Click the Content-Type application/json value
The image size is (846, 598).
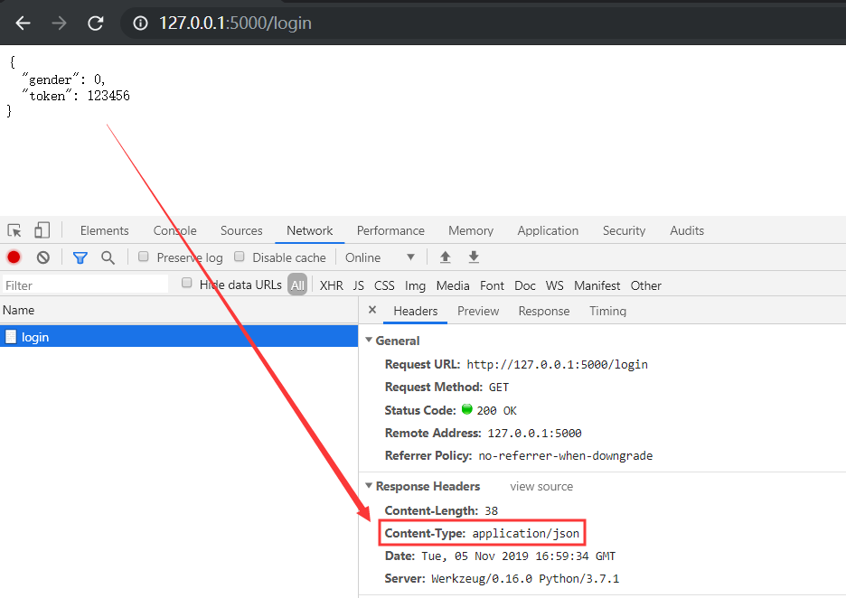pyautogui.click(x=526, y=533)
